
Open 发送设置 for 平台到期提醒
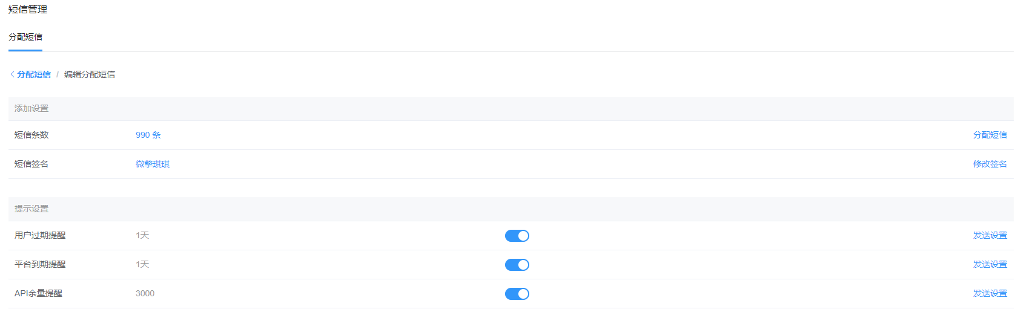click(990, 264)
